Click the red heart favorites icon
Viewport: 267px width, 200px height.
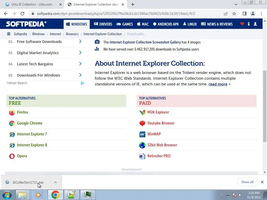pos(242,24)
